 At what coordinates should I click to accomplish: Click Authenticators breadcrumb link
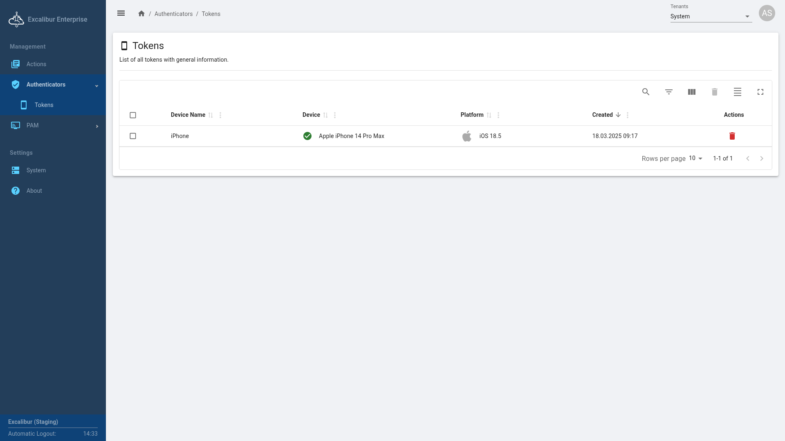[173, 14]
